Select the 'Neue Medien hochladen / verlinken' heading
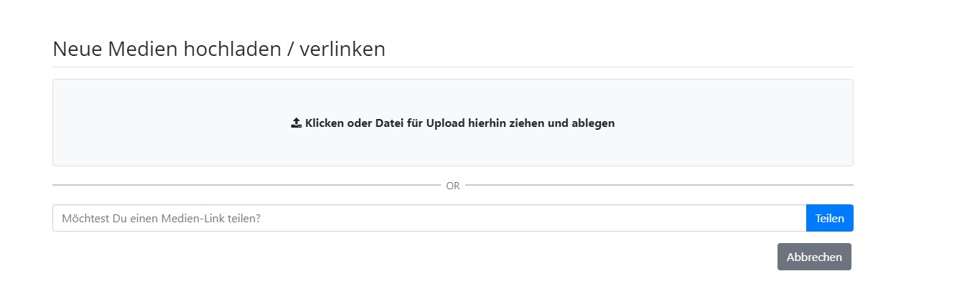This screenshot has width=962, height=304. click(x=219, y=49)
